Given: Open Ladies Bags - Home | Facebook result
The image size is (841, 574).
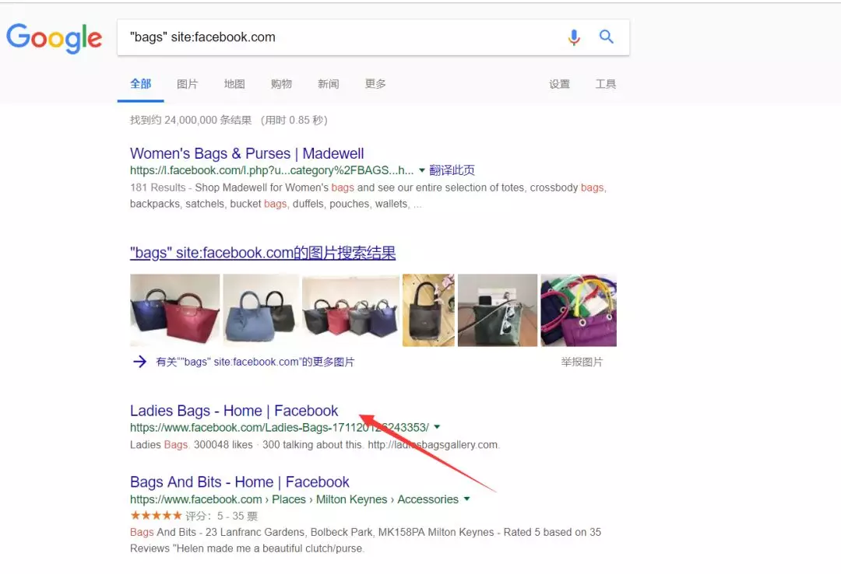Looking at the screenshot, I should pyautogui.click(x=234, y=411).
